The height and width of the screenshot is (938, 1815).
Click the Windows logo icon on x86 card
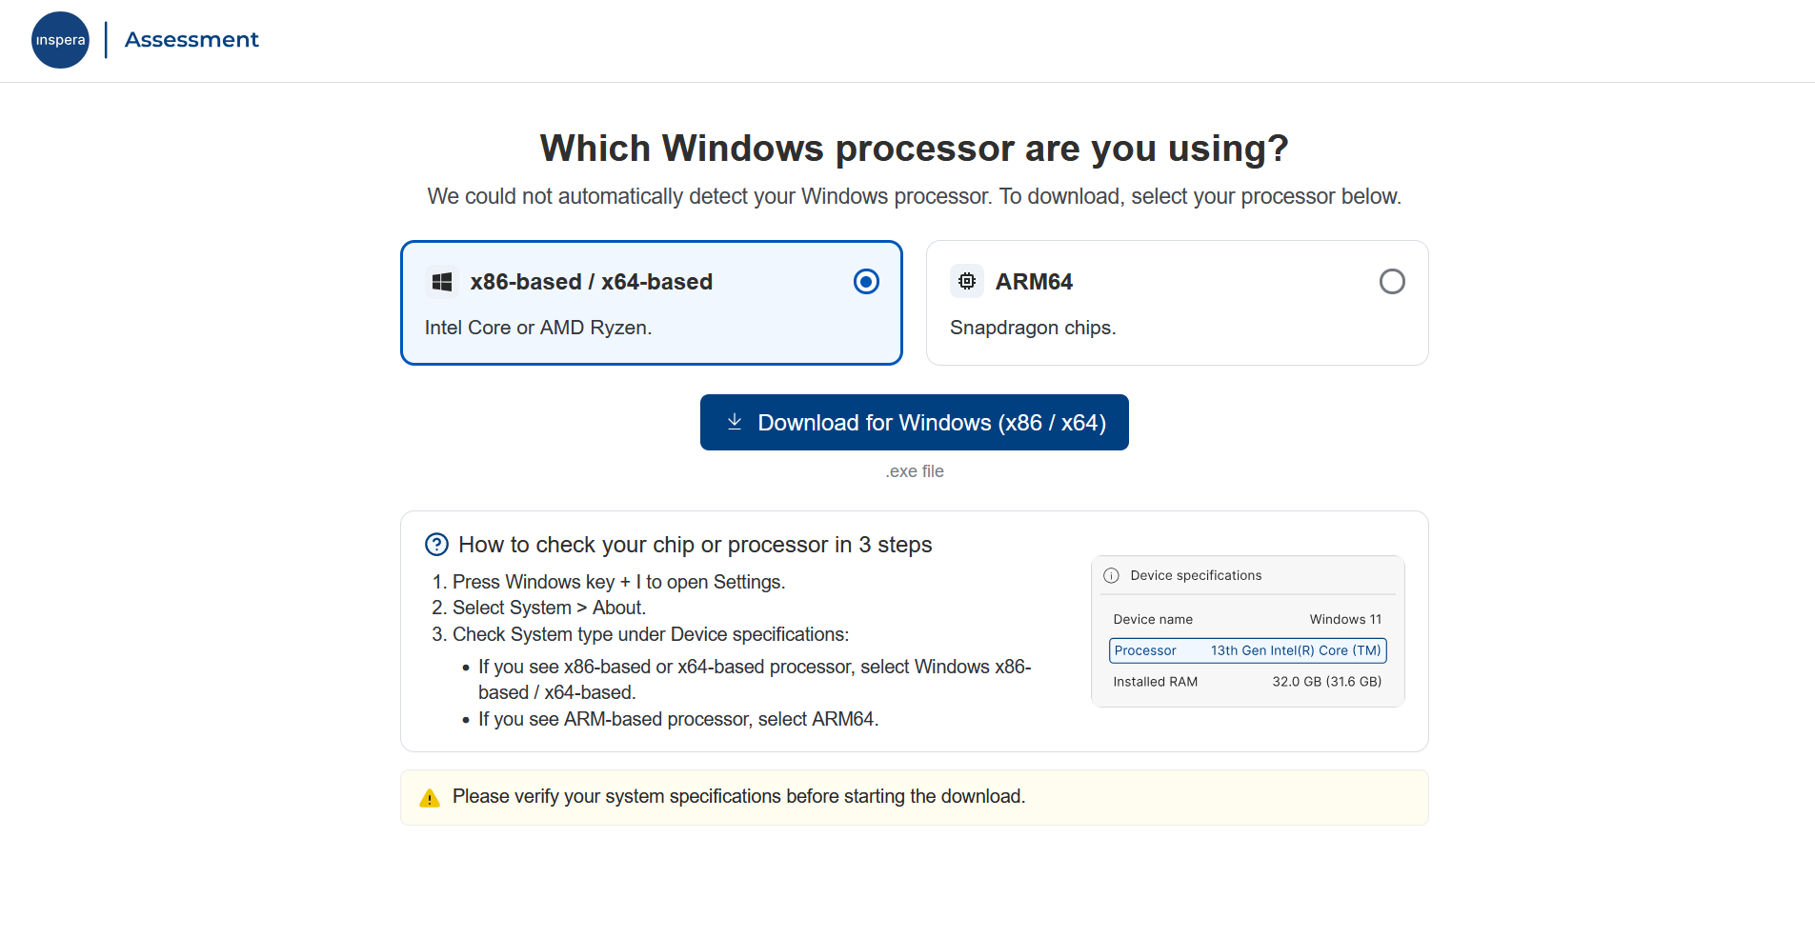pos(442,282)
